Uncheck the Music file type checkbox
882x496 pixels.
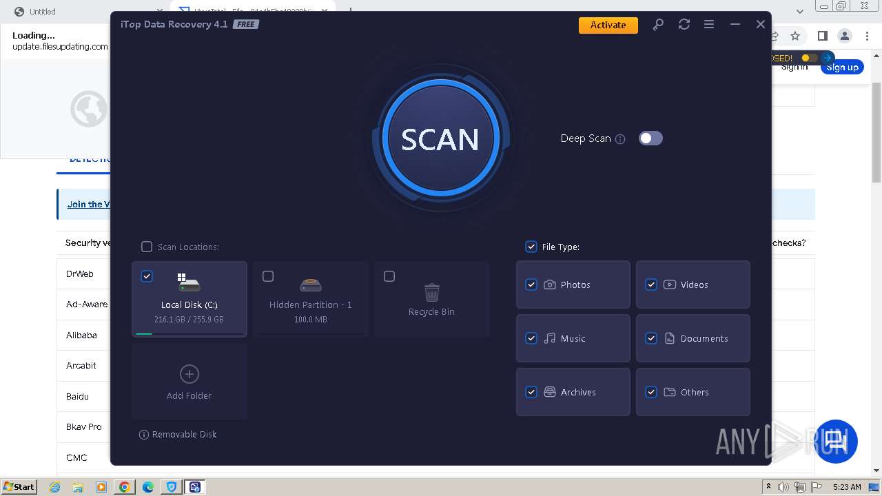[531, 338]
